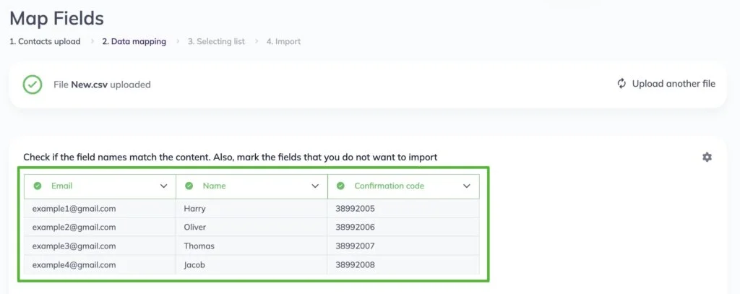The image size is (740, 294).
Task: Click the green upload success checkmark icon
Action: [x=33, y=85]
